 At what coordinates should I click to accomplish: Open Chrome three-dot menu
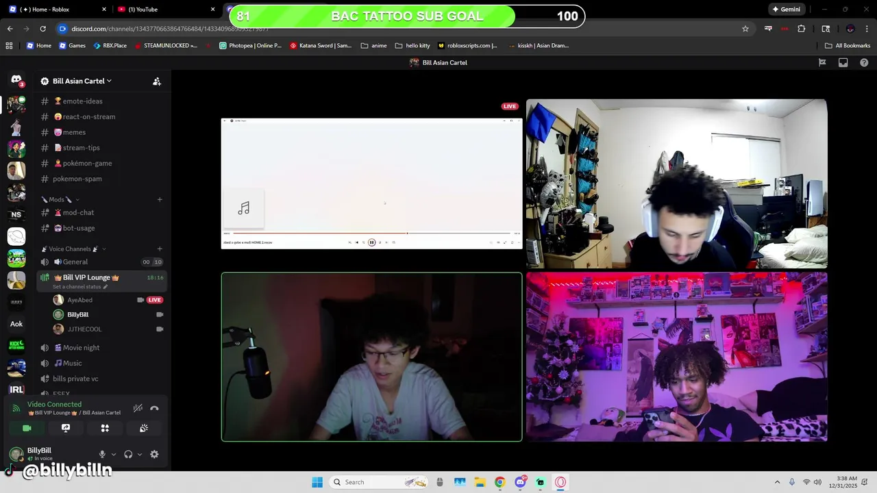[x=867, y=29]
